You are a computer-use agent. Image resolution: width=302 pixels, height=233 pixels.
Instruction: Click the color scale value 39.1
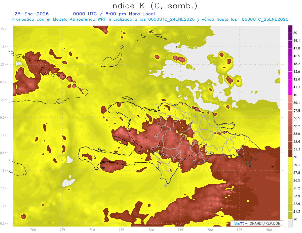point(297,103)
